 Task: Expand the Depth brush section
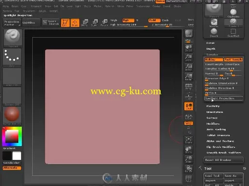[x=211, y=49]
